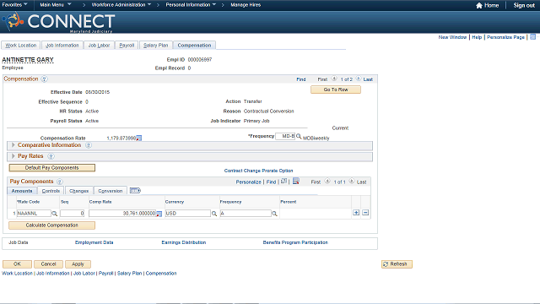Click Pay Rates help icon
Screen dimensions: 540x304
pyautogui.click(x=51, y=156)
